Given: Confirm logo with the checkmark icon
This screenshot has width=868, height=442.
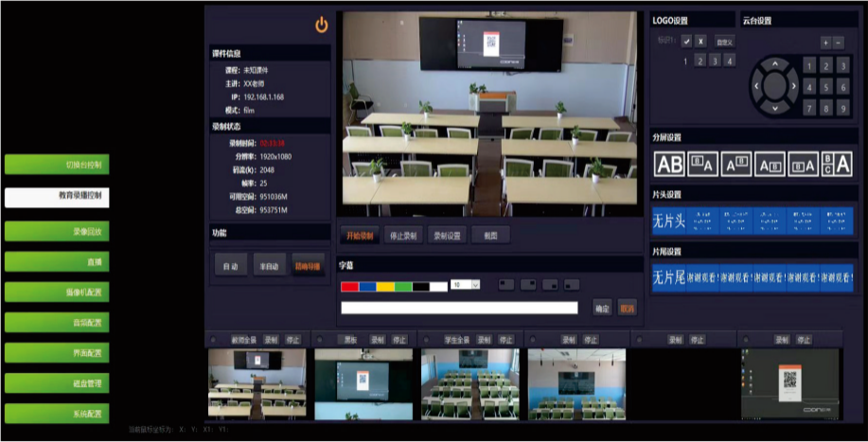Looking at the screenshot, I should pyautogui.click(x=686, y=42).
